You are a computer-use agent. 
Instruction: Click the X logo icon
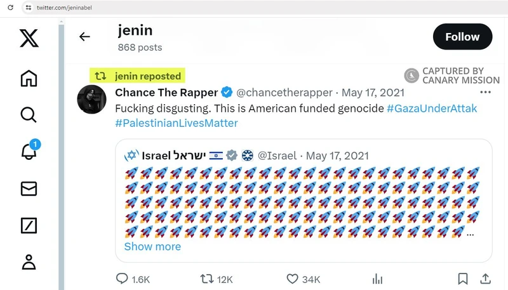click(29, 39)
